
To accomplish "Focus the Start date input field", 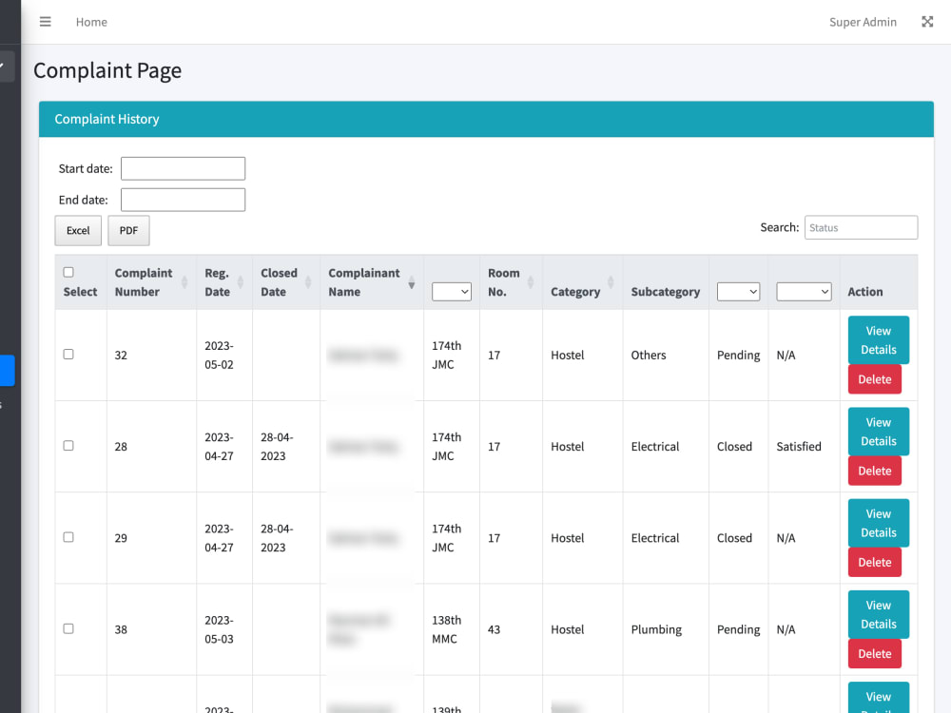I will click(184, 168).
